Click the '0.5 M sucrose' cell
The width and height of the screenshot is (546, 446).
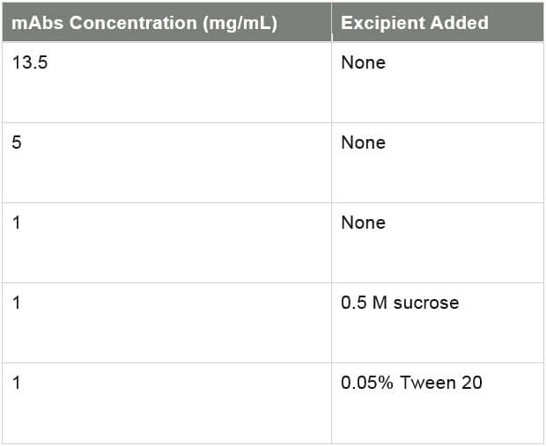pos(438,323)
